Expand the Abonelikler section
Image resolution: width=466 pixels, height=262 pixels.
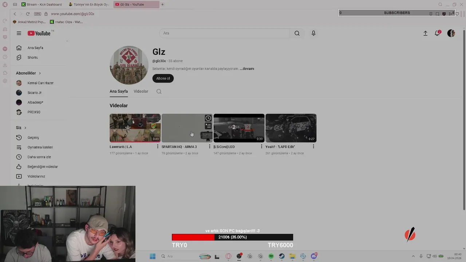(28, 73)
